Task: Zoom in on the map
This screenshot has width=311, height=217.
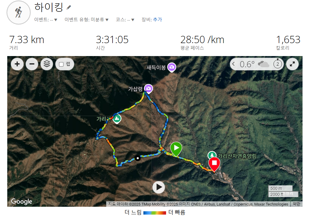Action: (17, 64)
